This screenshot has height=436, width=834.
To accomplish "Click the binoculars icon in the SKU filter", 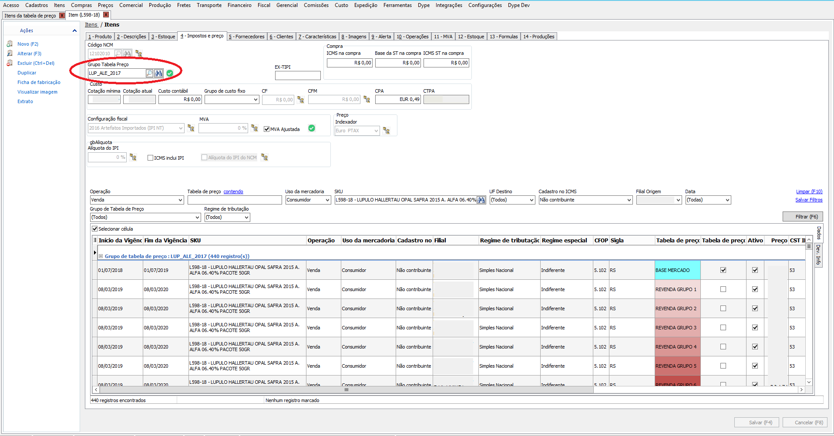I will 481,200.
